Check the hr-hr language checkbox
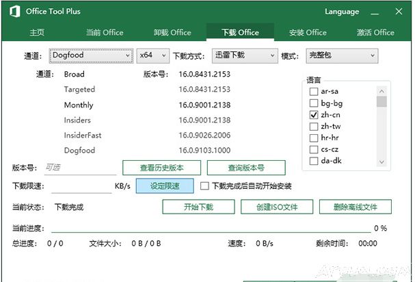This screenshot has width=415, height=282. tap(314, 138)
